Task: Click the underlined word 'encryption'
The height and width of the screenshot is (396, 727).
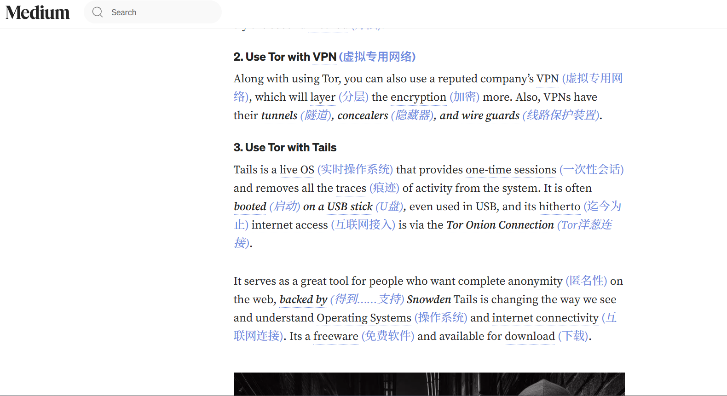Action: [x=418, y=97]
